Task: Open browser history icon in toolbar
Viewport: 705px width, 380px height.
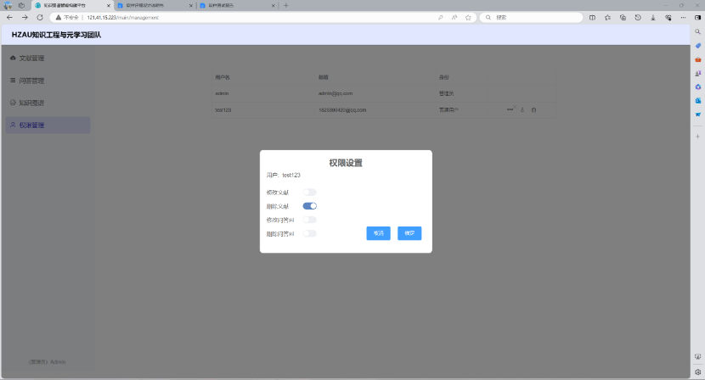Action: 638,17
